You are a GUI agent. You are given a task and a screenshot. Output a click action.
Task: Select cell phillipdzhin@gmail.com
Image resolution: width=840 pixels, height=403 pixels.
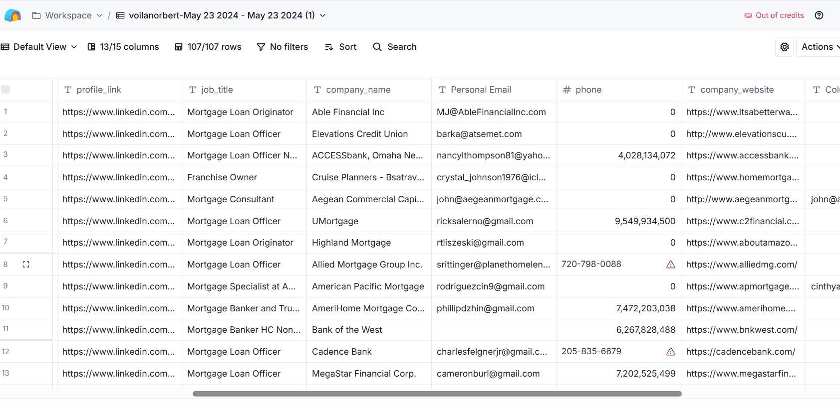pyautogui.click(x=494, y=308)
